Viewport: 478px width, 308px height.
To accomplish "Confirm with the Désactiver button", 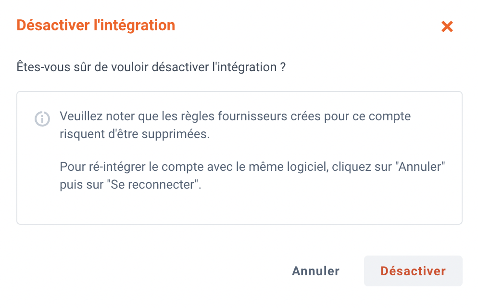I will (x=413, y=271).
